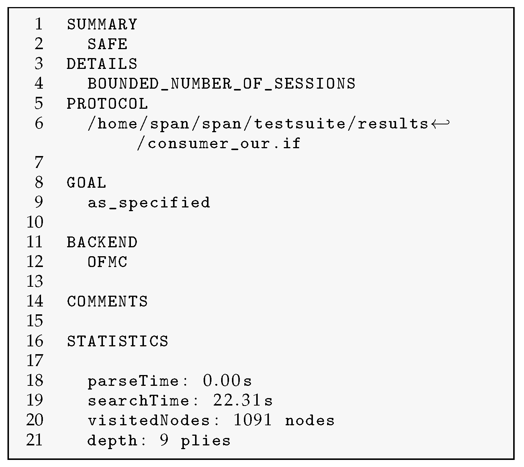524x467 pixels.
Task: Click the PROTOCOL heading
Action: coord(107,104)
